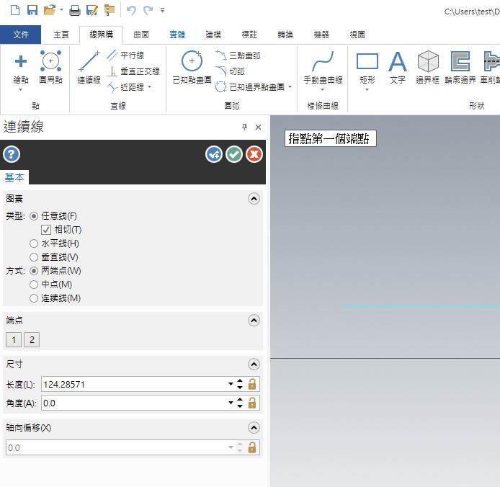Click endpoint button 1
The image size is (500, 487).
coord(14,340)
